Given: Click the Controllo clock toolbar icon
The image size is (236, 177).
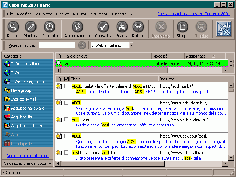Looking at the screenshot, I should pos(49,27).
